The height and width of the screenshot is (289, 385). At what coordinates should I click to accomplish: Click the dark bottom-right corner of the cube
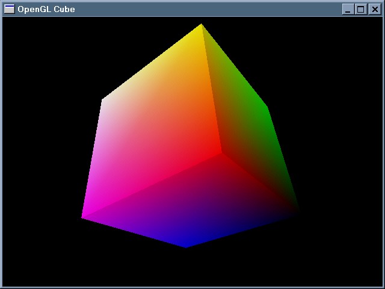pyautogui.click(x=297, y=210)
